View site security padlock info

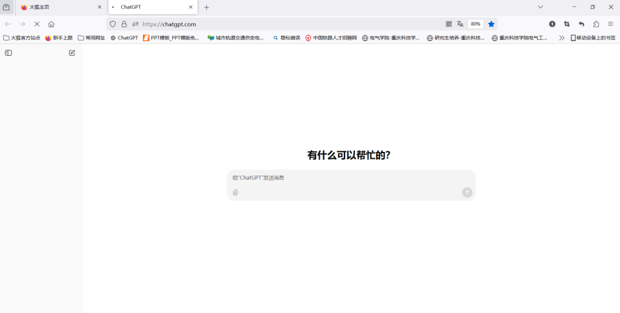point(124,24)
